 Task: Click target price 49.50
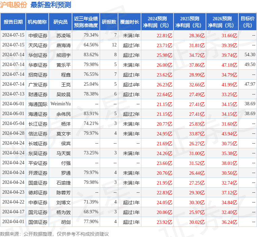tap(250, 65)
